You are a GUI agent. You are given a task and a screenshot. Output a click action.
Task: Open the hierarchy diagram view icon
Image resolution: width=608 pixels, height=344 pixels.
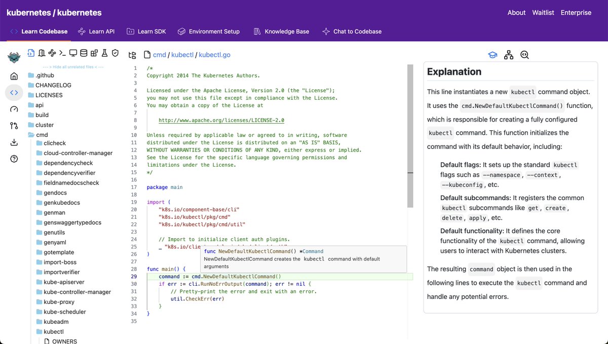[509, 55]
